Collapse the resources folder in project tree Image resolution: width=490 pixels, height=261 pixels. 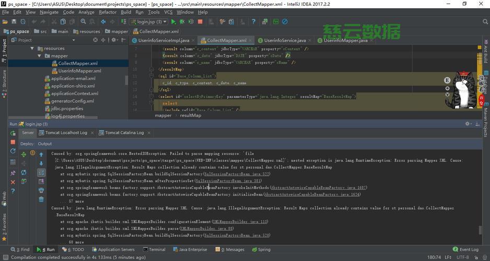[x=39, y=49]
